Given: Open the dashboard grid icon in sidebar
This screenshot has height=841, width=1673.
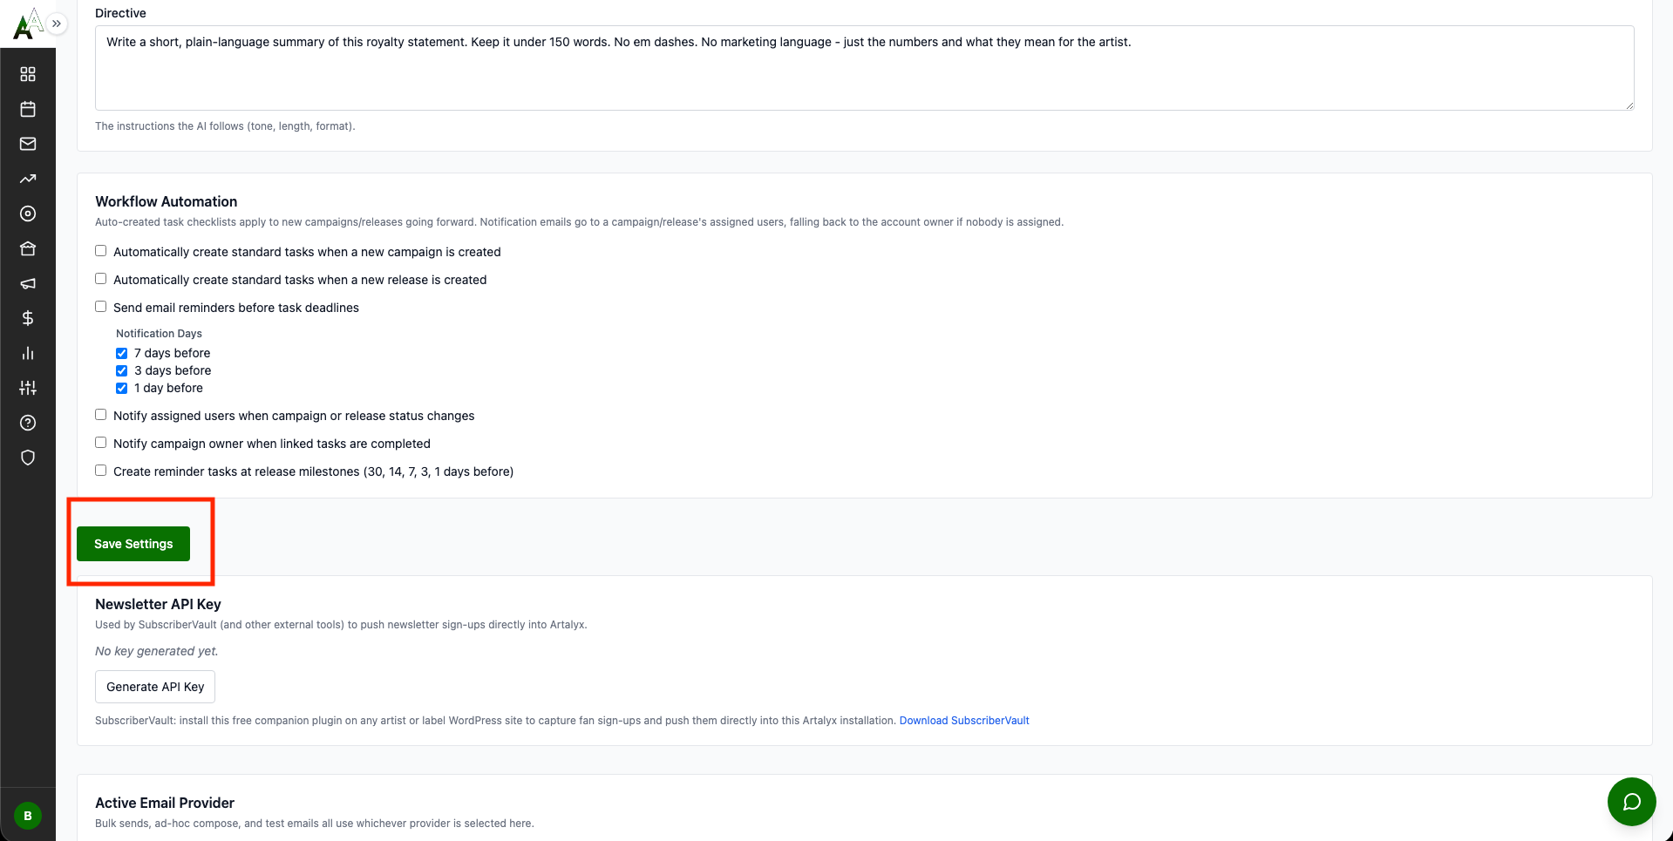Looking at the screenshot, I should [28, 74].
